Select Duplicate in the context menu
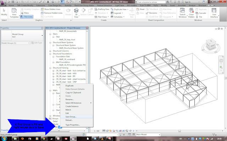The width and height of the screenshot is (227, 141). [x=70, y=86]
